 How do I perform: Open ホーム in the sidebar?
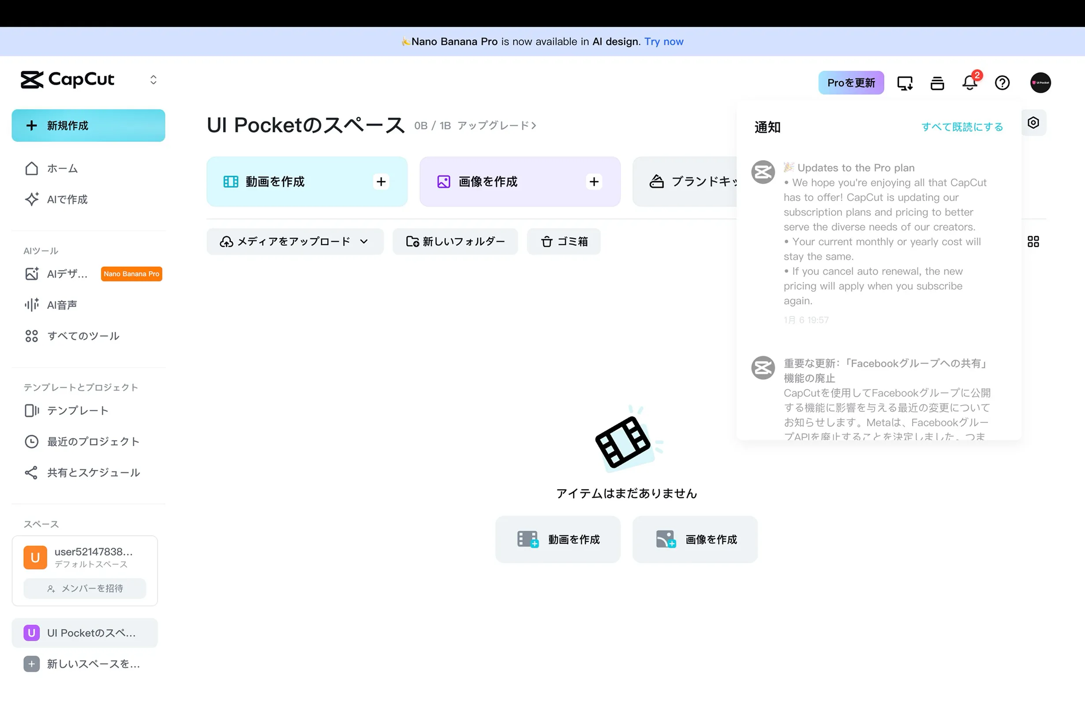89,168
